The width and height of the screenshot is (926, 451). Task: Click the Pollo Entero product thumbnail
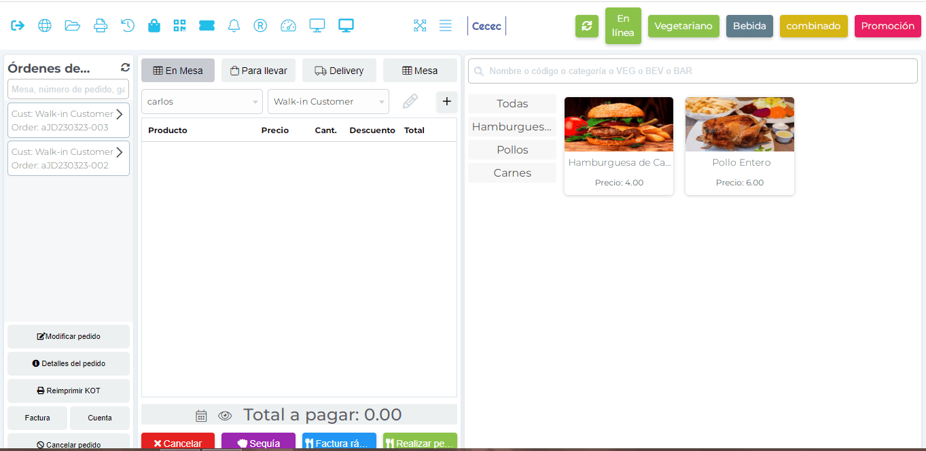(739, 124)
